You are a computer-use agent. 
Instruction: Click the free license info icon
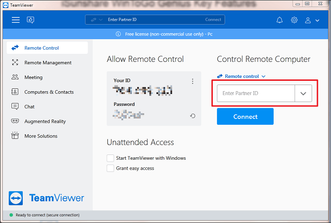tap(118, 34)
